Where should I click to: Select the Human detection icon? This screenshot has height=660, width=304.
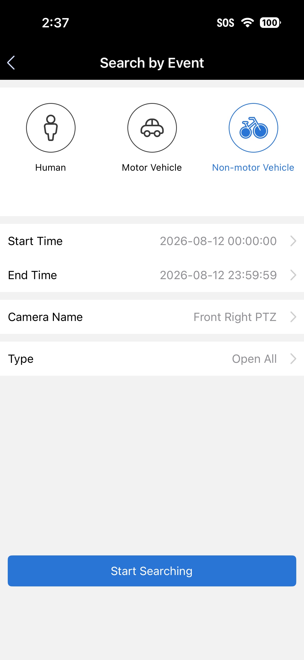click(51, 128)
